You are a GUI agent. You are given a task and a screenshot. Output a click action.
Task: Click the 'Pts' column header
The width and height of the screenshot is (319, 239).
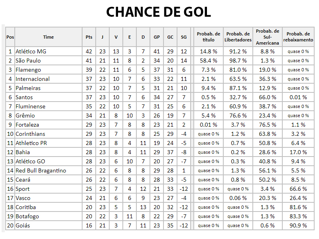pyautogui.click(x=89, y=37)
